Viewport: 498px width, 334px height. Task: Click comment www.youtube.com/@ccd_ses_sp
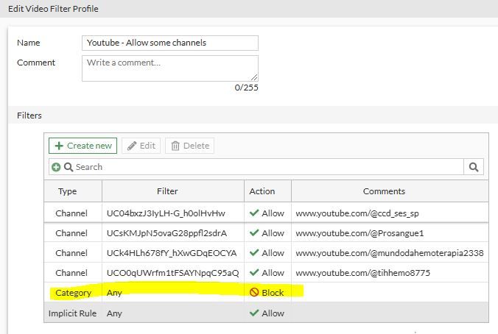tap(357, 213)
